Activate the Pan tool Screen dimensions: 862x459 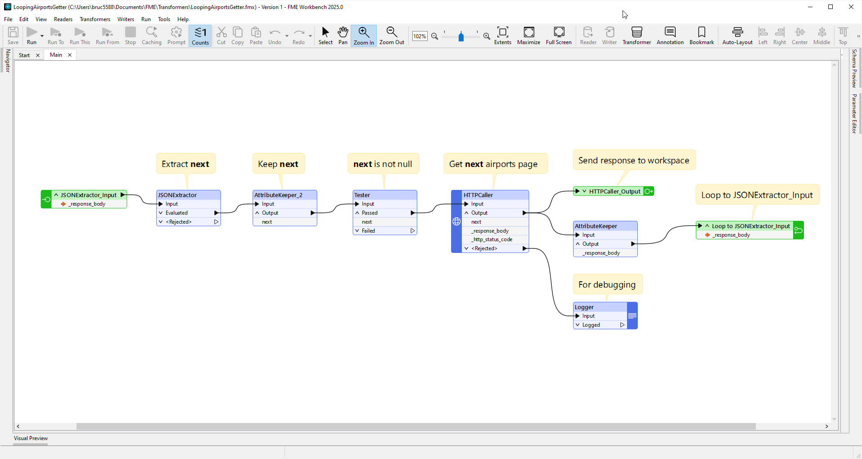[x=343, y=36]
